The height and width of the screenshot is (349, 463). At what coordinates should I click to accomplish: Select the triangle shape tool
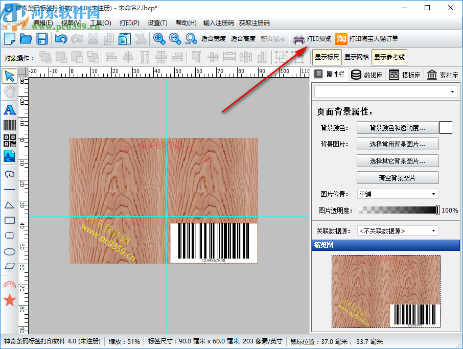click(10, 205)
